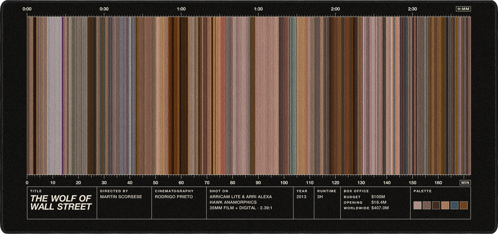Click the 160 minute axis label
This screenshot has height=234, width=498.
438,182
